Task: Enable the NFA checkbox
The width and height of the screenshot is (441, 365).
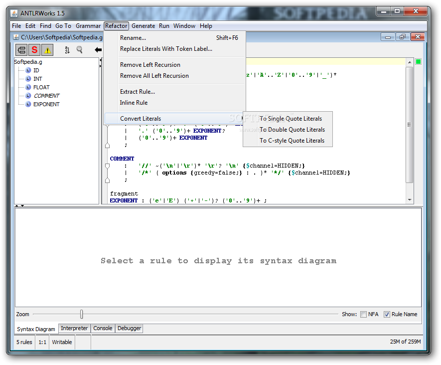Action: point(363,314)
